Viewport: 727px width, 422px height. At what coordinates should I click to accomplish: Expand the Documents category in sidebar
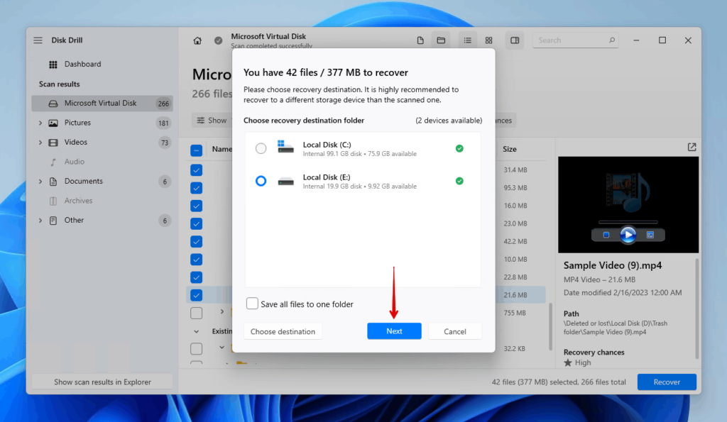40,181
